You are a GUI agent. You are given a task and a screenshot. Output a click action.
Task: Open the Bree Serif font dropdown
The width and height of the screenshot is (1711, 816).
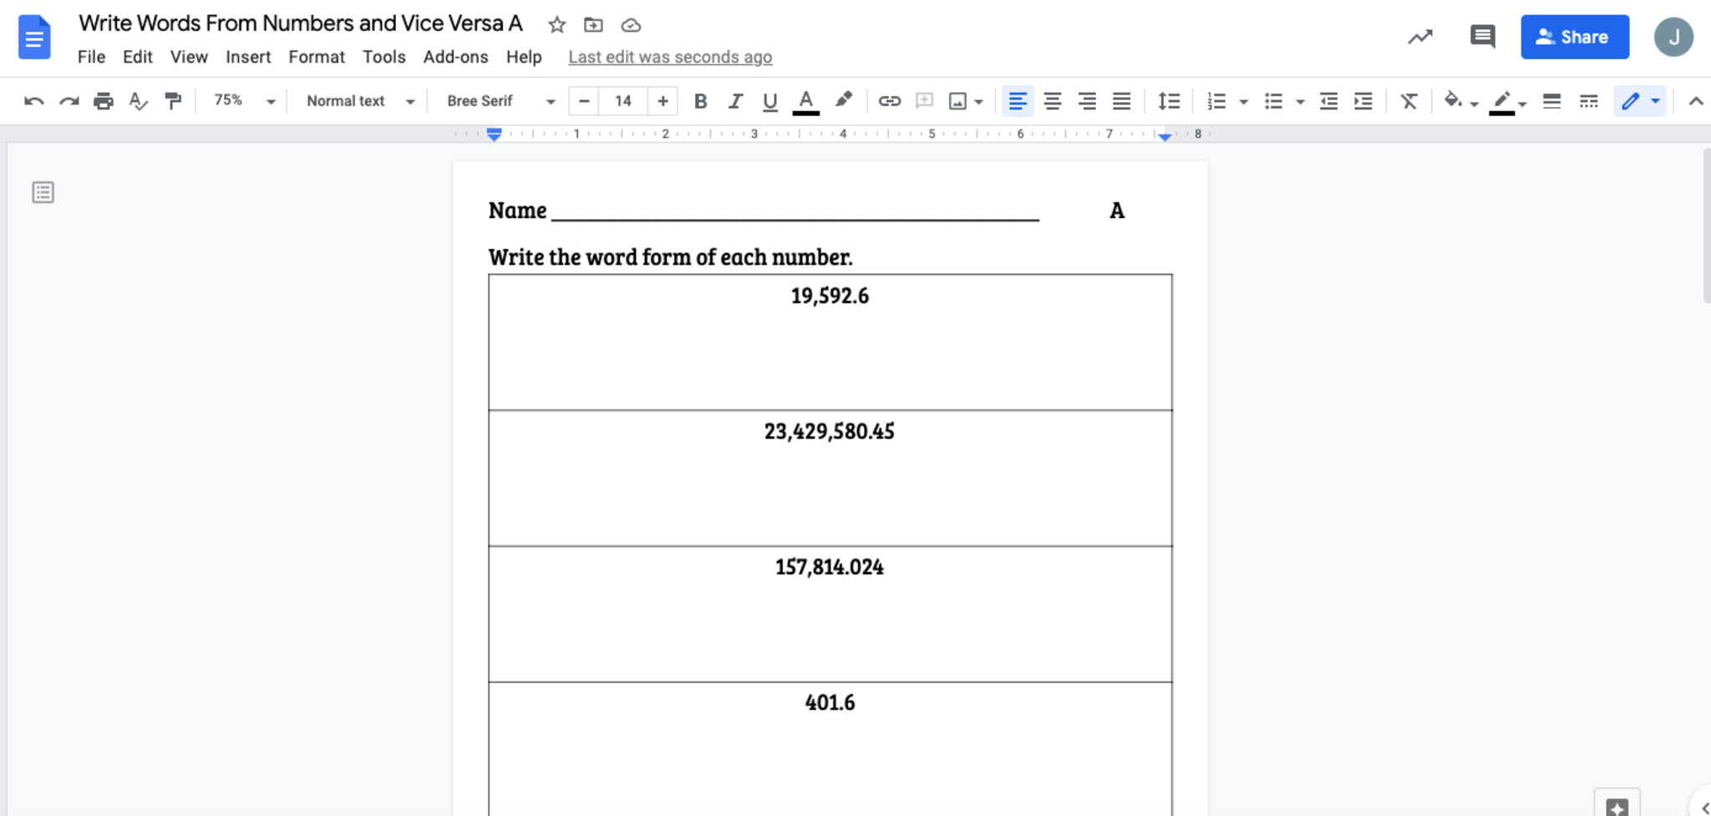click(x=500, y=101)
